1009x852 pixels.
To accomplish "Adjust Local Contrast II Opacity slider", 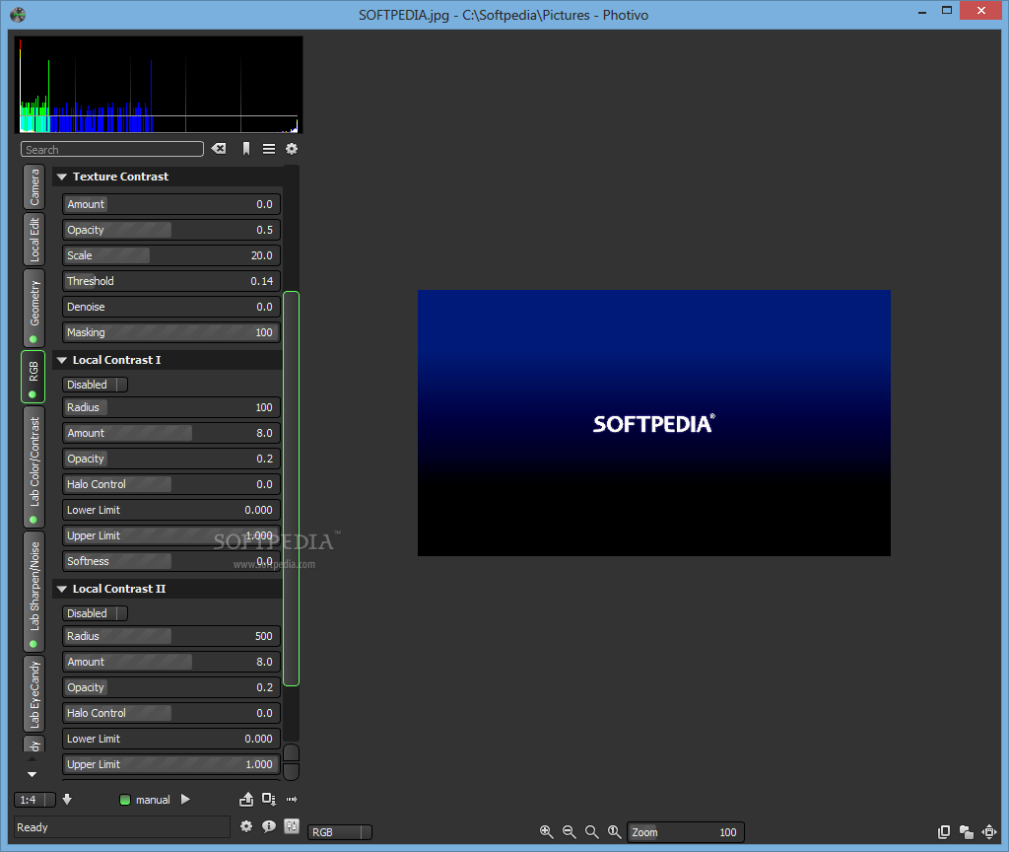I will tap(171, 687).
